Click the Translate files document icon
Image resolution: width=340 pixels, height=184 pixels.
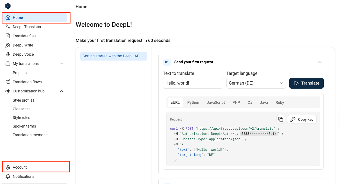click(x=8, y=36)
